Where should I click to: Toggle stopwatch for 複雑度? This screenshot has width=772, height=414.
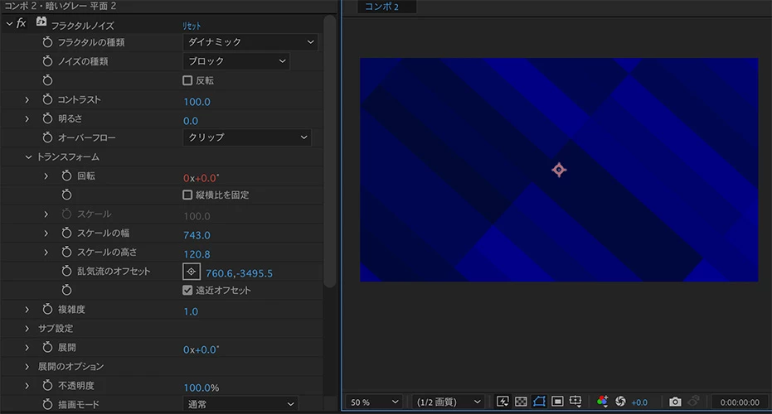coord(47,309)
